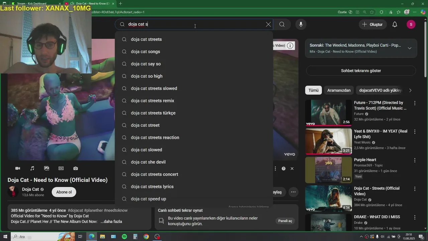Click Sohbet tekrarını göster button
Screen dimensions: 428x241
361,71
